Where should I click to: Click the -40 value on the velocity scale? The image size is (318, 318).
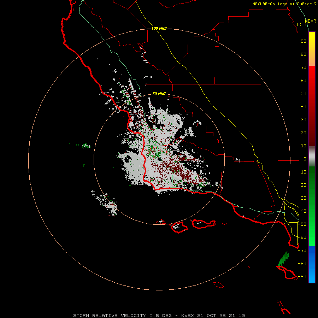pyautogui.click(x=302, y=211)
